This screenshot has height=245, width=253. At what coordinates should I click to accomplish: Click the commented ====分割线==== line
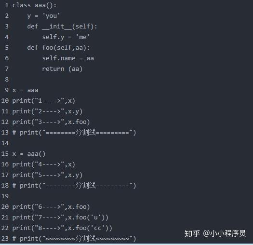(74, 133)
